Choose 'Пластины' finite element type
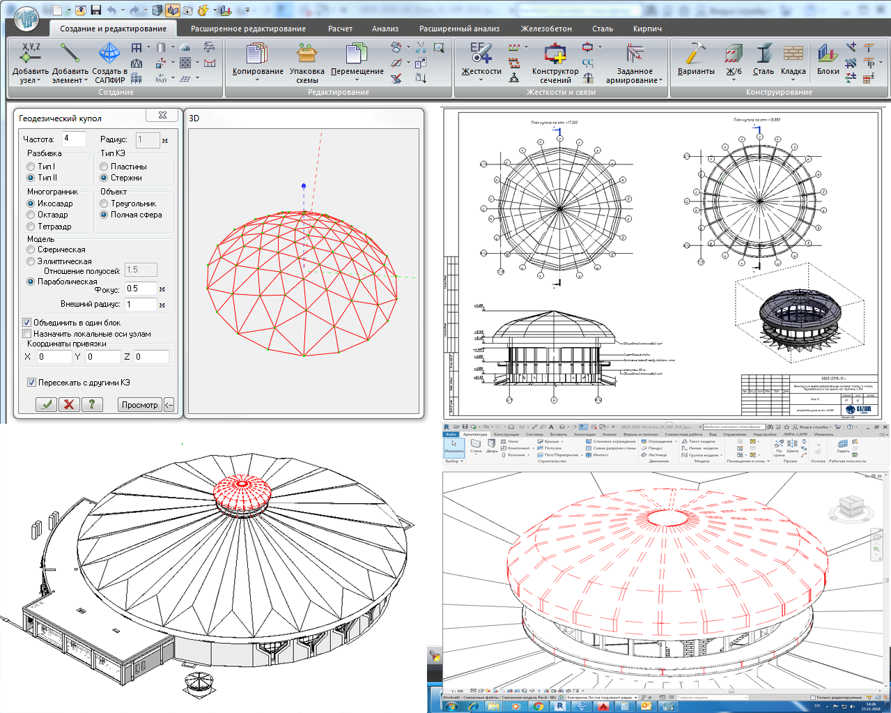Viewport: 891px width, 713px height. click(x=104, y=167)
